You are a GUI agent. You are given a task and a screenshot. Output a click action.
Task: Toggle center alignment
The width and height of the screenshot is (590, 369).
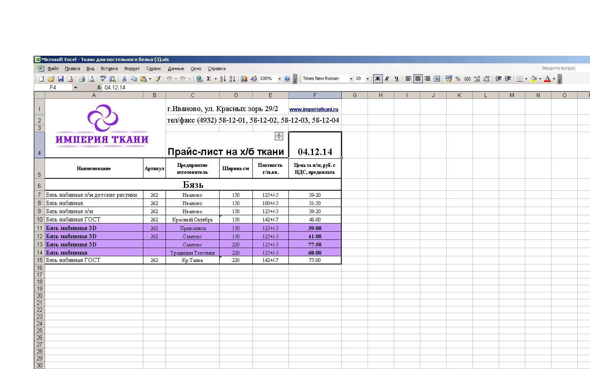pos(418,79)
